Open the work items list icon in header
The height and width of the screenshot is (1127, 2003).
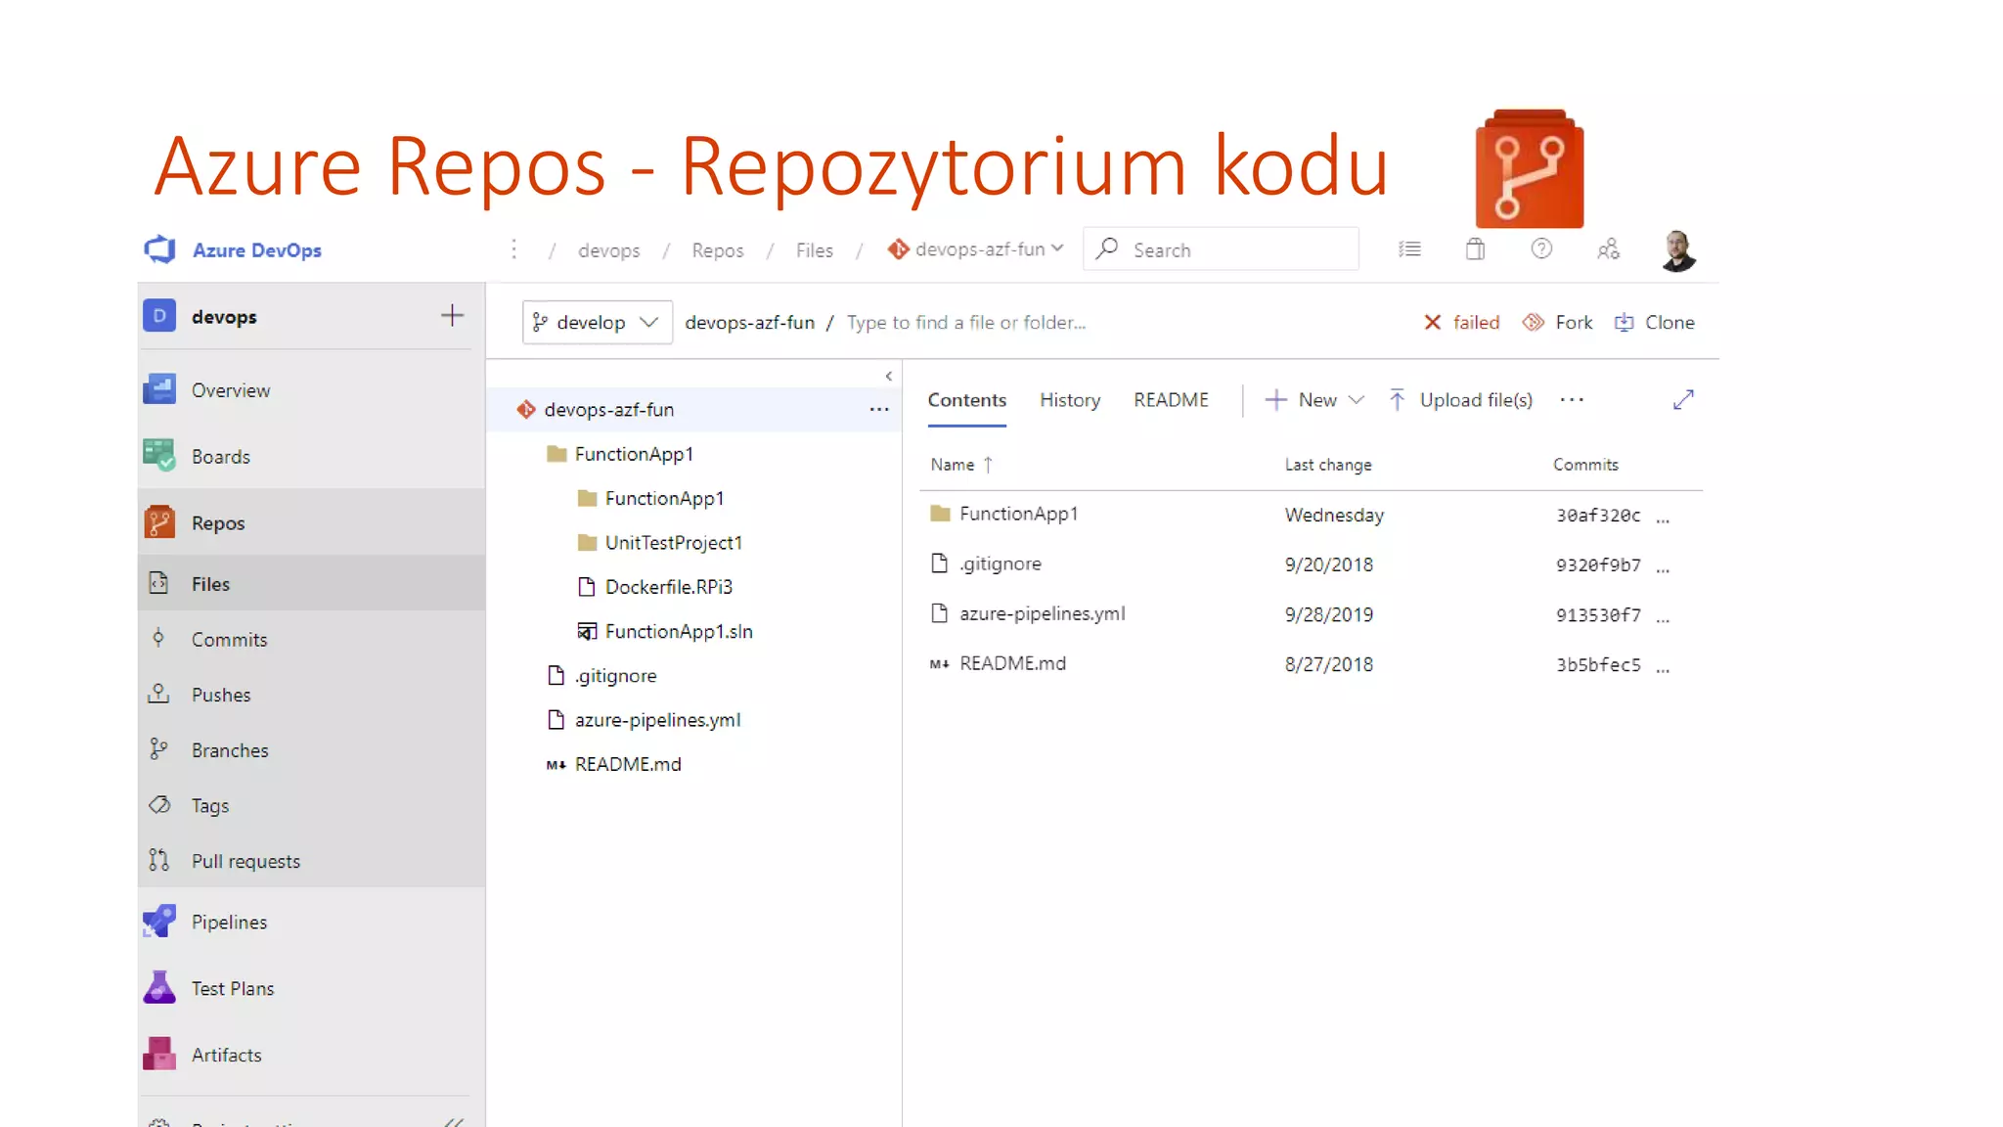click(x=1409, y=249)
